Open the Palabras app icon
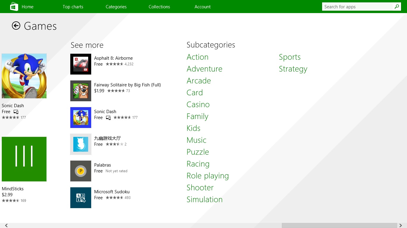Image resolution: width=407 pixels, height=228 pixels. tap(81, 171)
